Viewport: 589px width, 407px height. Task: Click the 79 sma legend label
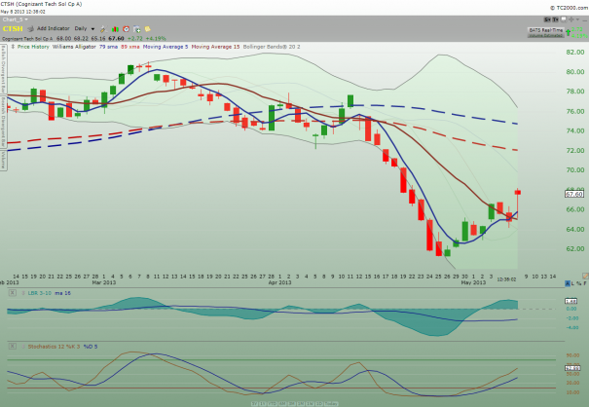pos(109,47)
